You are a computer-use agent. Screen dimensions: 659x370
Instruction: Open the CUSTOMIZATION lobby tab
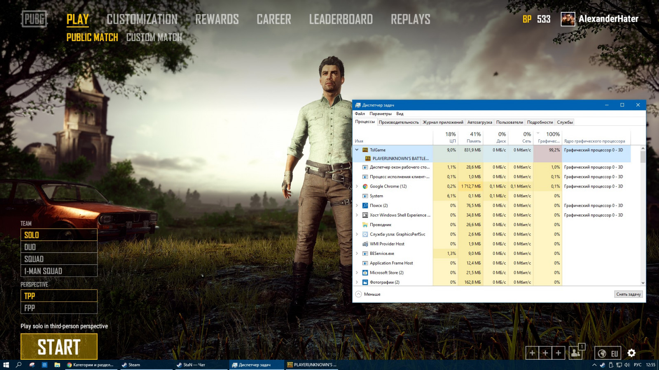click(142, 19)
